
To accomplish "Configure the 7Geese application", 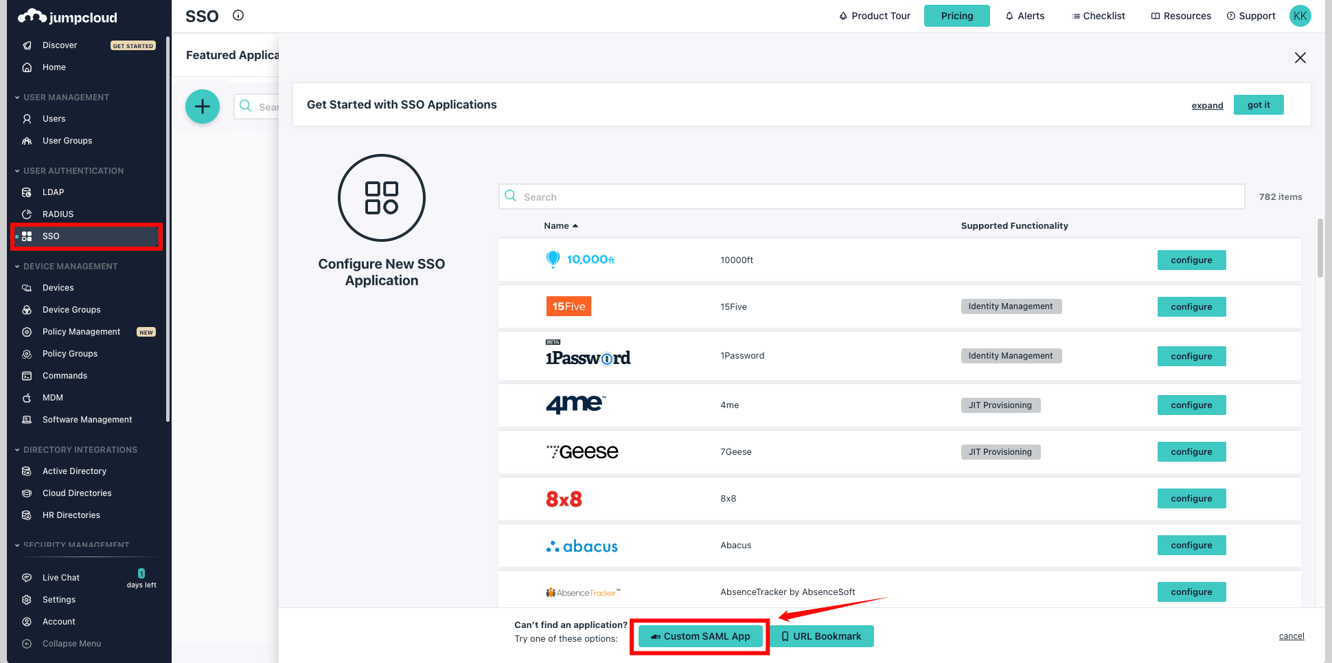I will coord(1191,452).
